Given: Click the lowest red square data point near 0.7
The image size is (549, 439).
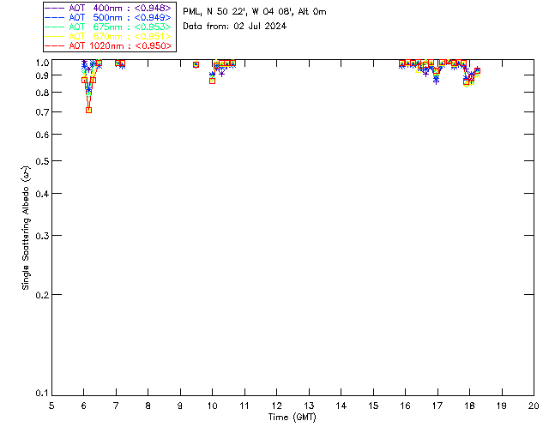Looking at the screenshot, I should pos(88,111).
